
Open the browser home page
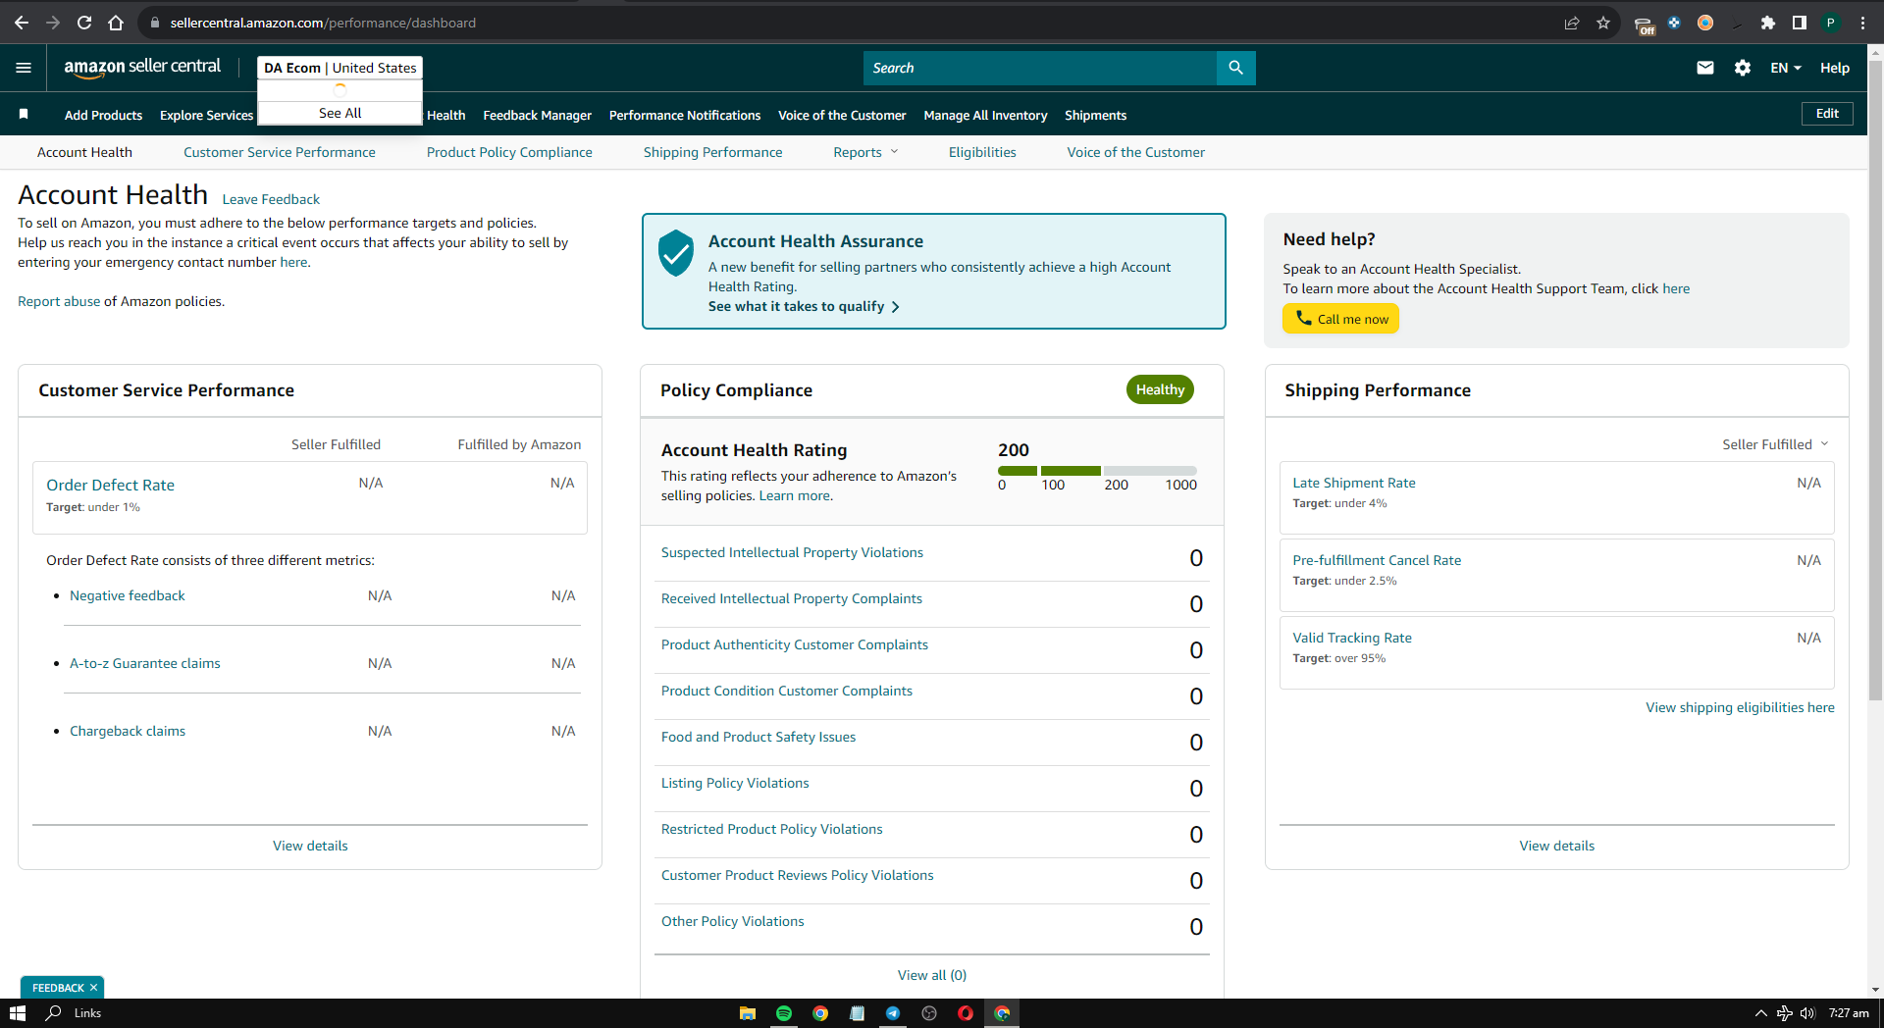(116, 23)
